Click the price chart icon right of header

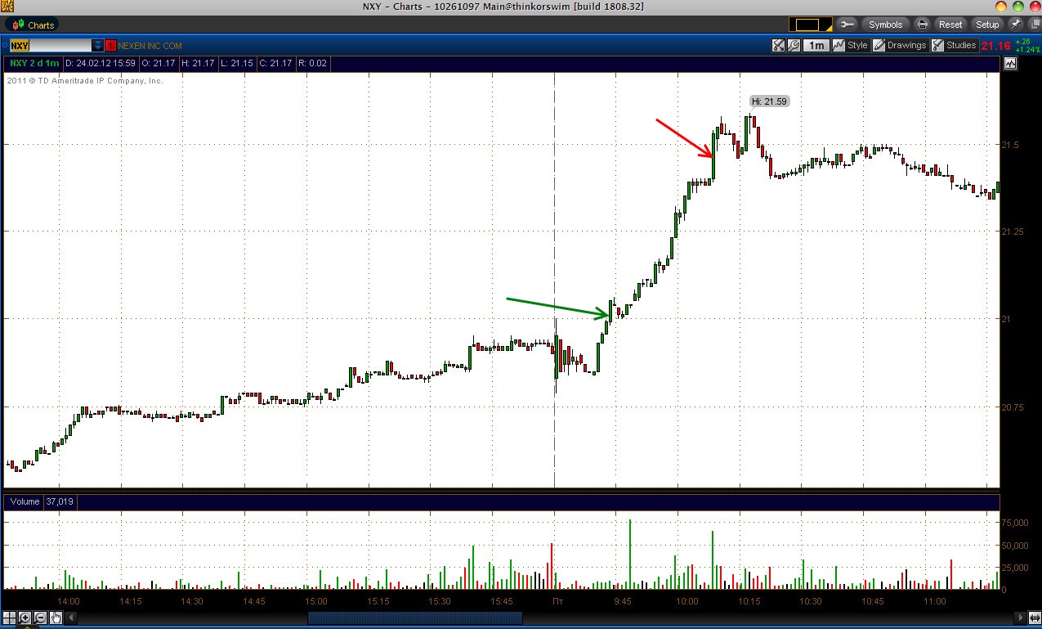pos(1011,63)
